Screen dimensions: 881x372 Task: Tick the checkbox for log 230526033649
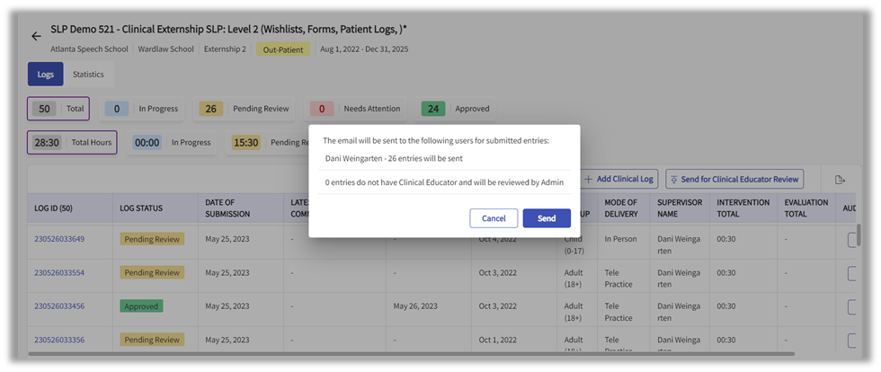853,239
